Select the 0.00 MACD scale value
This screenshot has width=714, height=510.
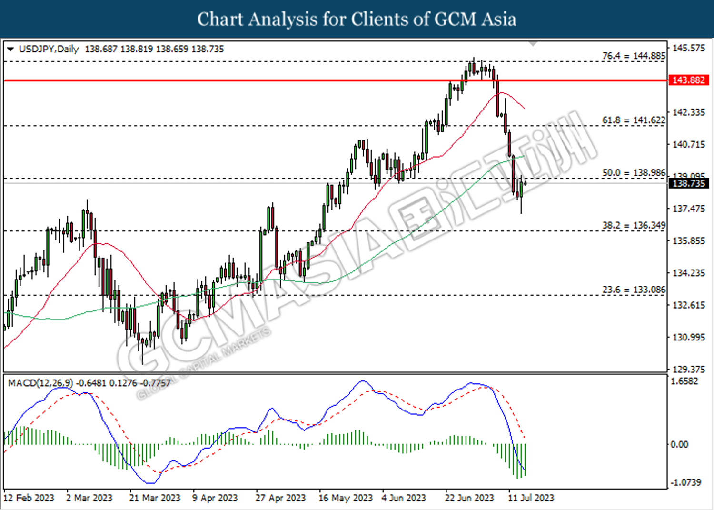[x=679, y=444]
